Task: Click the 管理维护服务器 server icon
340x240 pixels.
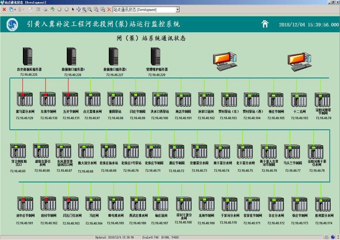Action: click(155, 57)
